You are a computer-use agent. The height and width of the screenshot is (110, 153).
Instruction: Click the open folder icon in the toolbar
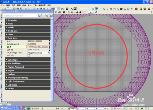(x=5, y=9)
